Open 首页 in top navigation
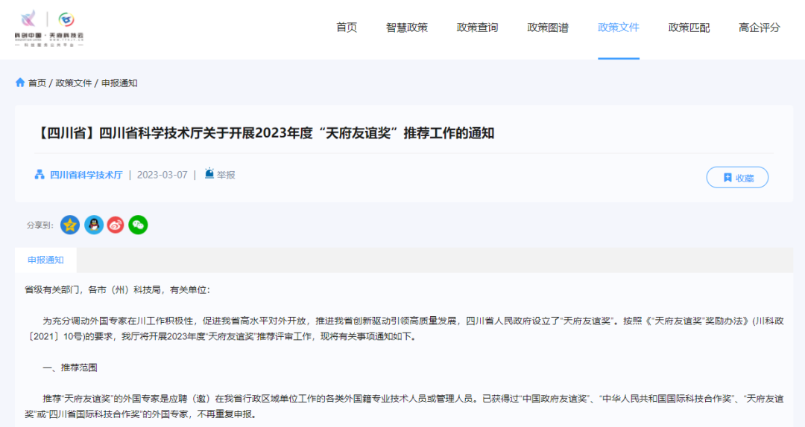Image resolution: width=805 pixels, height=427 pixels. pyautogui.click(x=347, y=28)
